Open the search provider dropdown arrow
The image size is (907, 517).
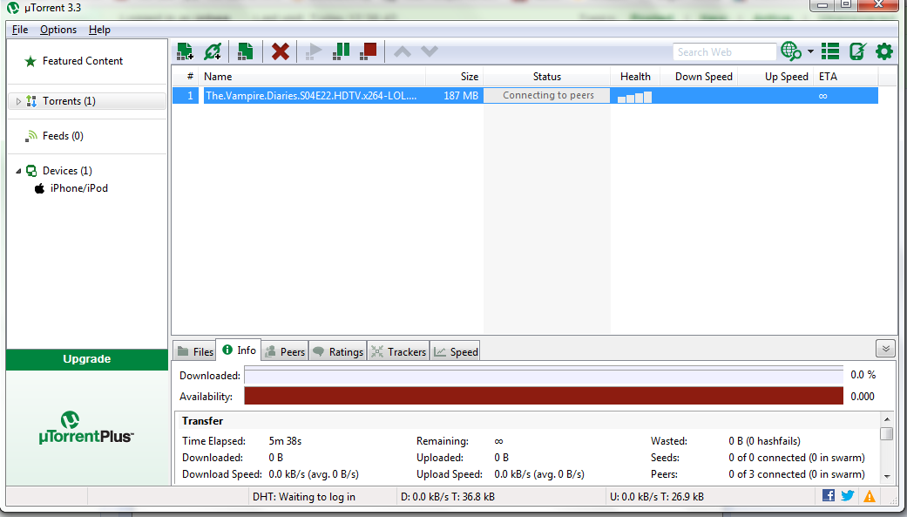[810, 51]
